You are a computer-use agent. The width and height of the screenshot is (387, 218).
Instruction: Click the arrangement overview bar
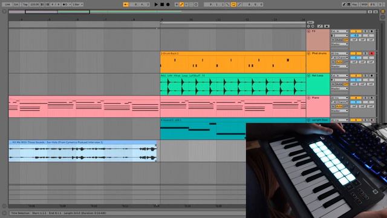(187, 12)
